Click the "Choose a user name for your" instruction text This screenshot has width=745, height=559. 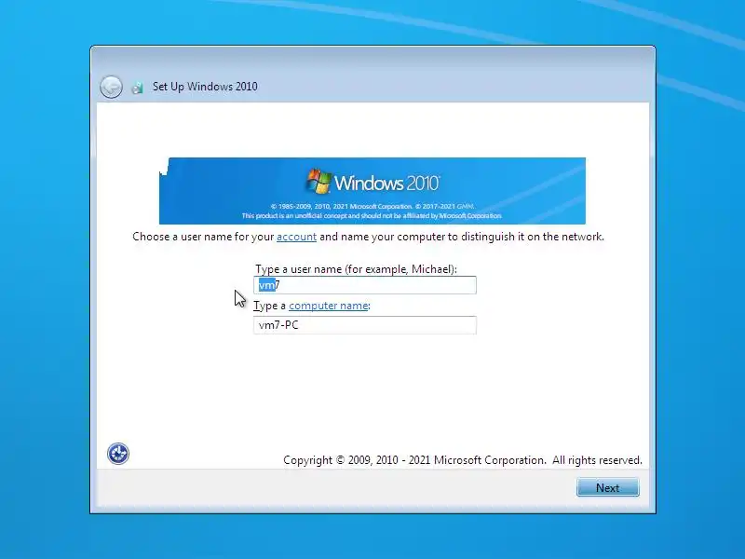(x=203, y=237)
